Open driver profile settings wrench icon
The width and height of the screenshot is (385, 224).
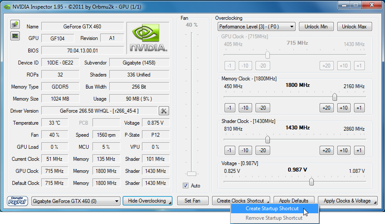(164, 111)
